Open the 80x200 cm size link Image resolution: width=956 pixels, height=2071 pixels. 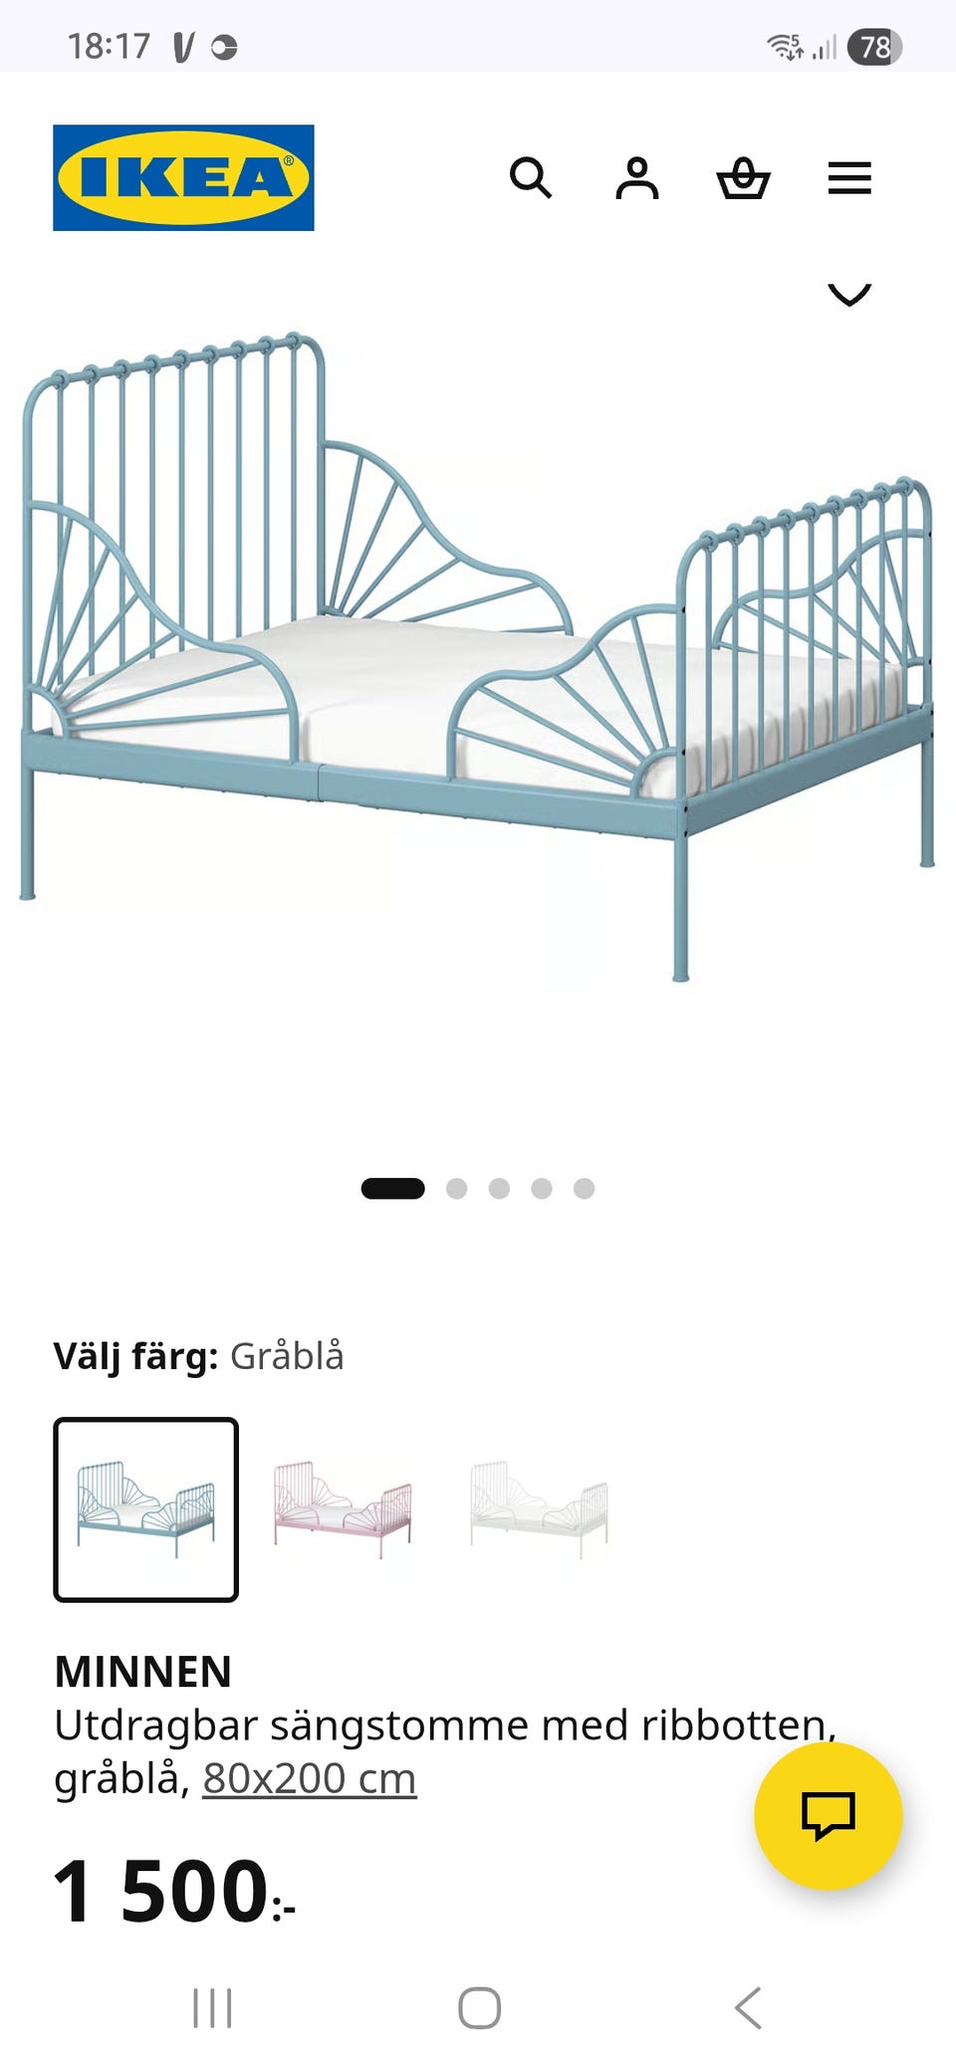[310, 1777]
